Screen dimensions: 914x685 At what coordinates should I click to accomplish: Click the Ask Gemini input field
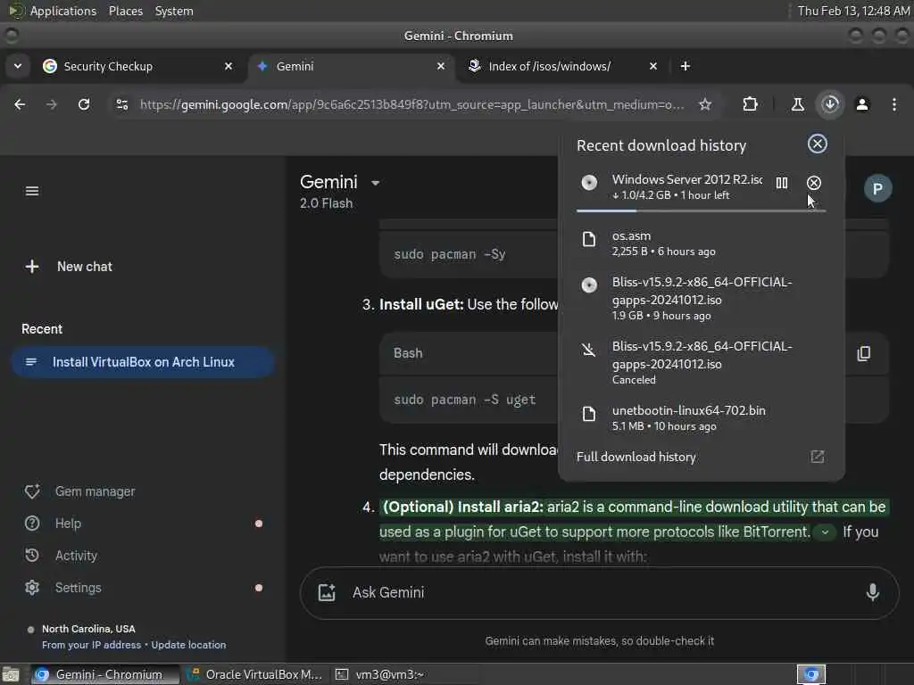601,593
